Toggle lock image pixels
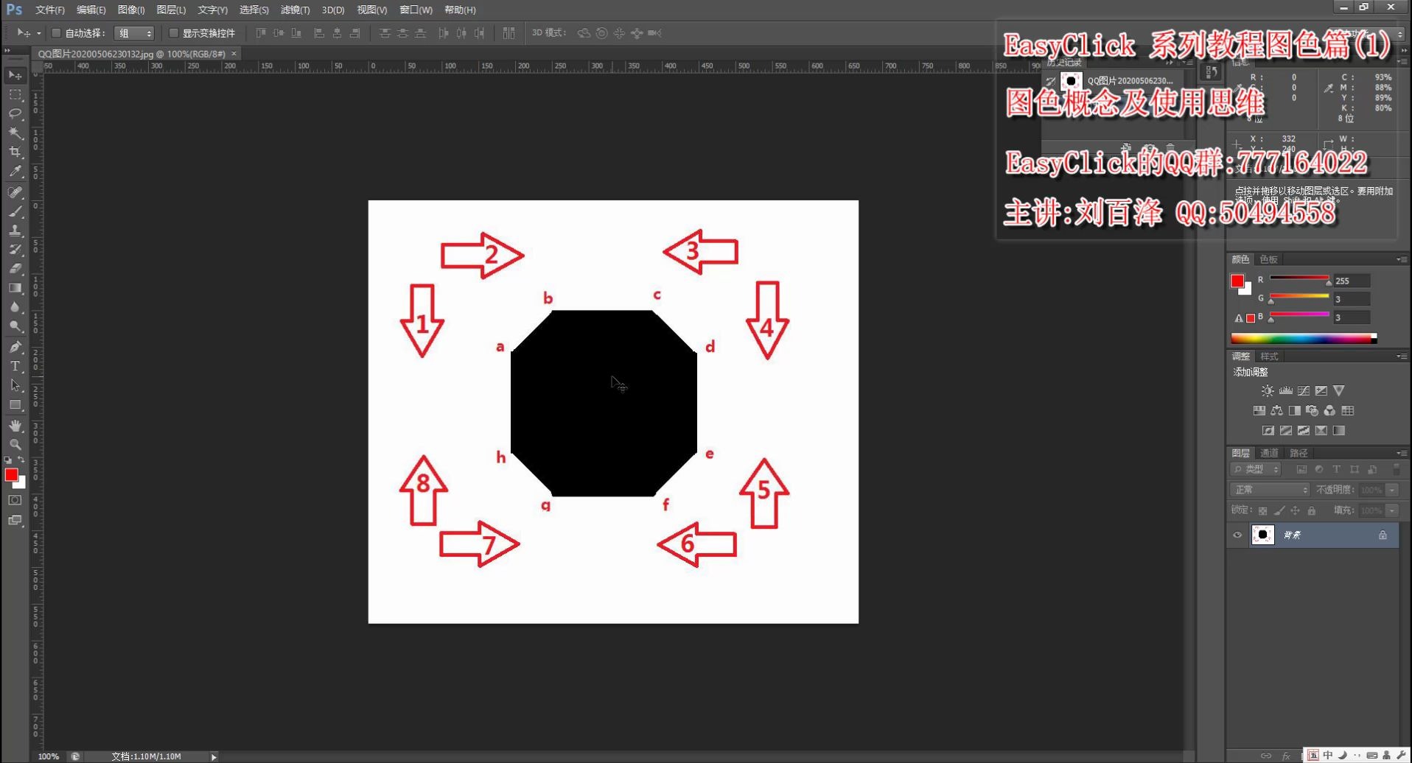This screenshot has width=1412, height=763. [x=1279, y=510]
